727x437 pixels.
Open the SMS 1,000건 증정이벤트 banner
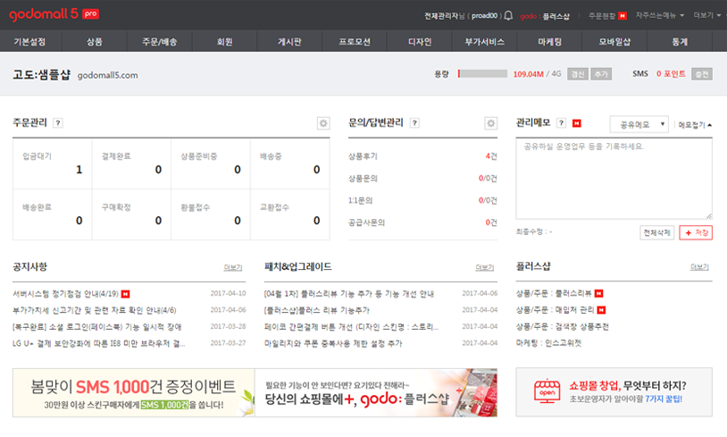click(x=134, y=392)
